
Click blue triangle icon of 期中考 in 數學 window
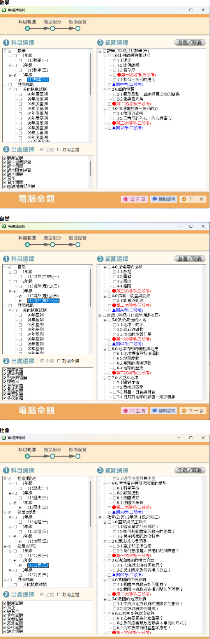(x=114, y=85)
